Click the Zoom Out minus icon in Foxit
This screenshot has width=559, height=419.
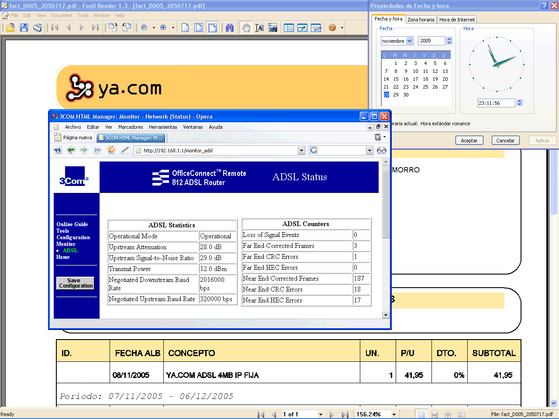coord(144,27)
